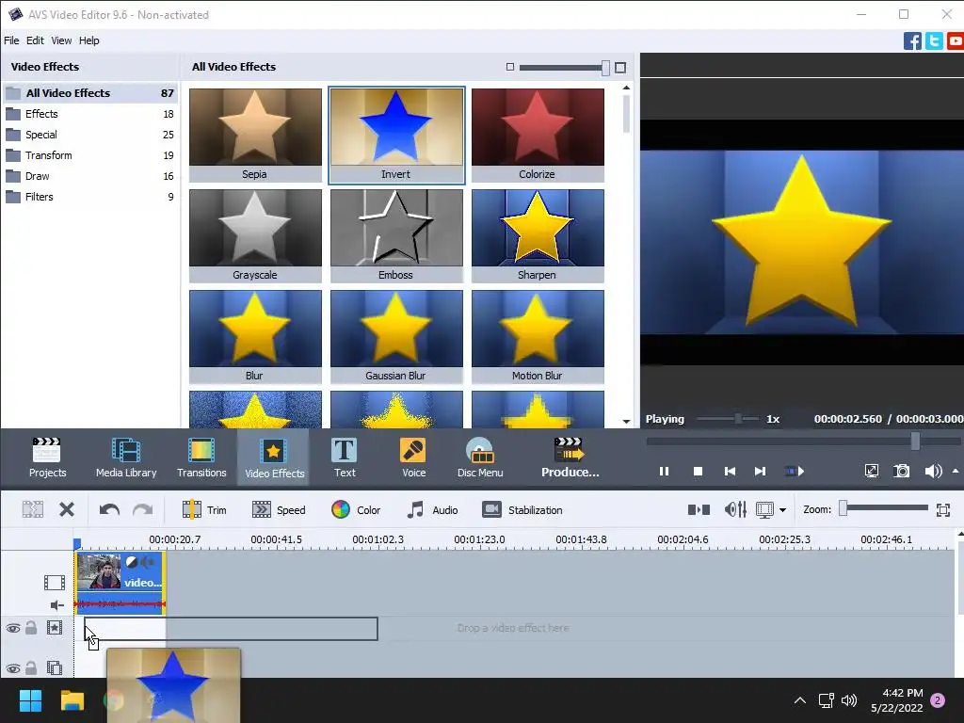
Task: Open the Projects section
Action: click(47, 458)
